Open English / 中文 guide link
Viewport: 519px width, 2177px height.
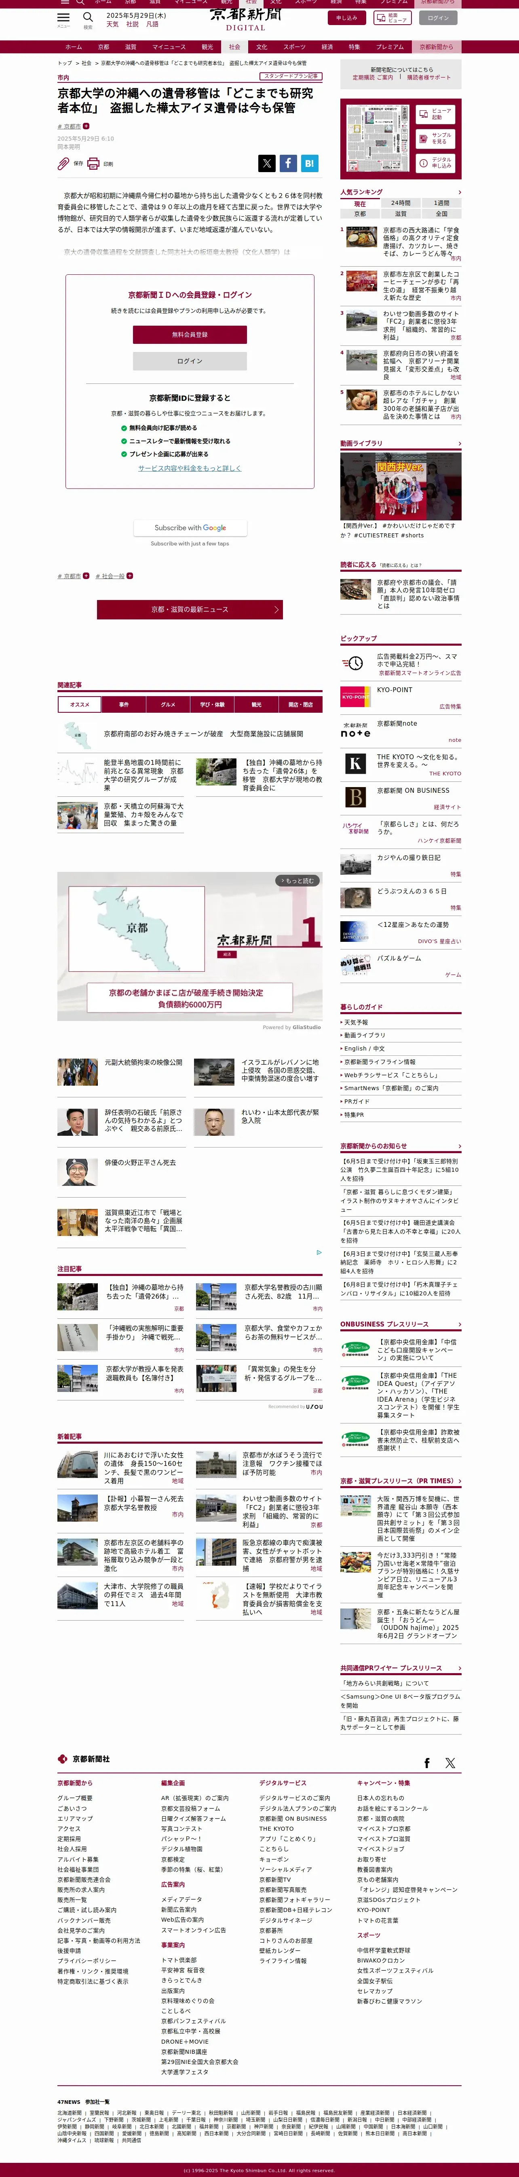point(364,1048)
